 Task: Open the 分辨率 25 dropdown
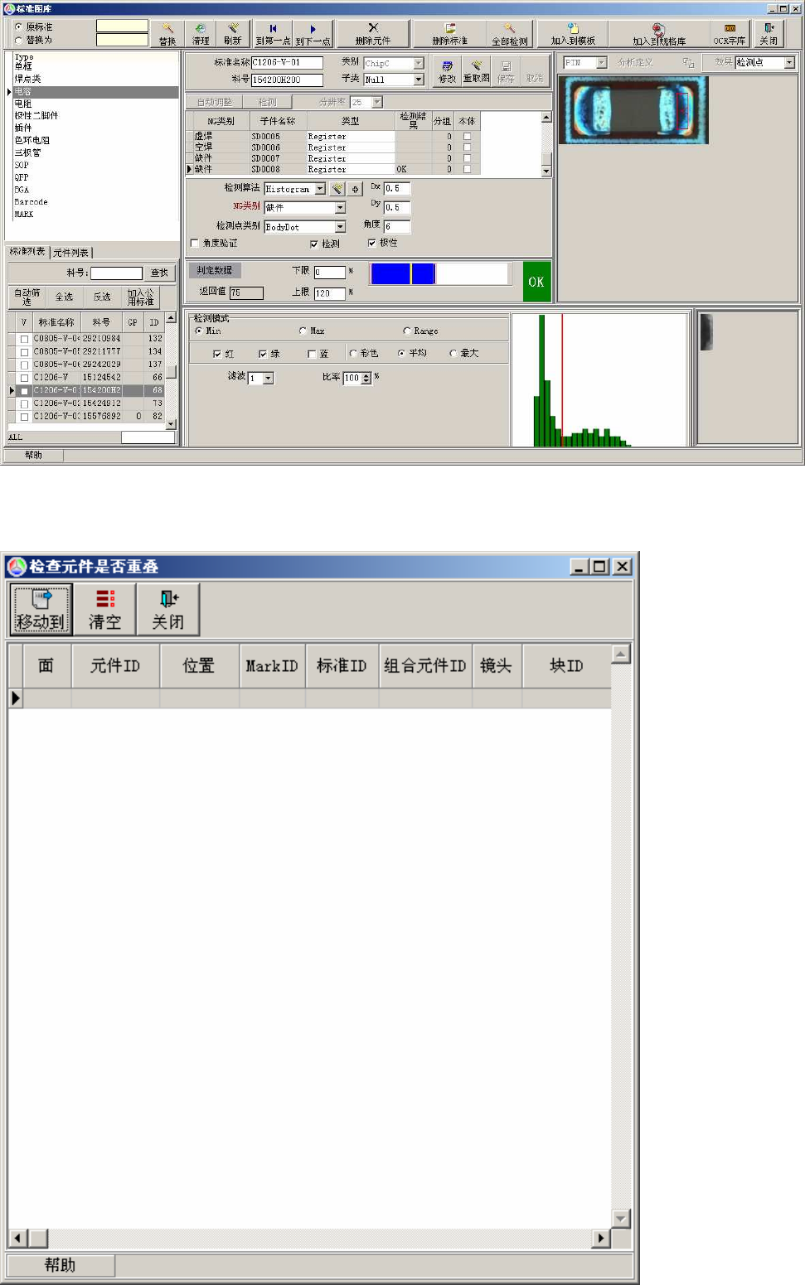pyautogui.click(x=377, y=102)
